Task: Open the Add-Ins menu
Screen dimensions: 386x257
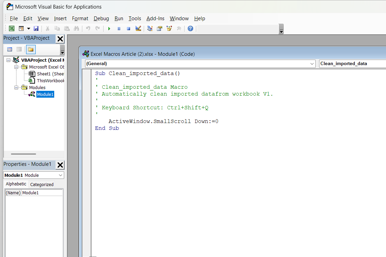Action: coord(155,19)
